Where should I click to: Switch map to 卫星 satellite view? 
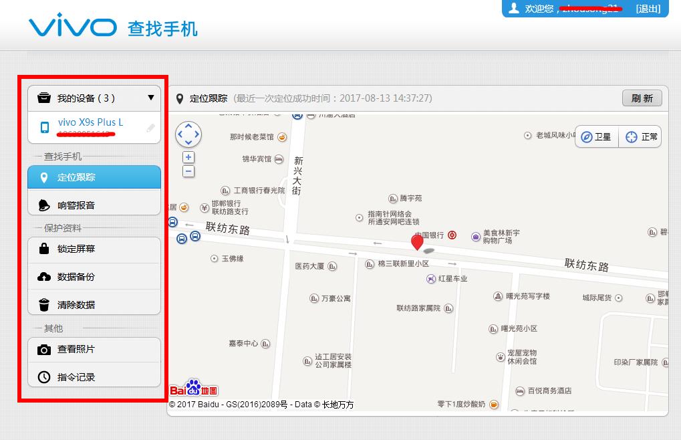click(x=595, y=136)
